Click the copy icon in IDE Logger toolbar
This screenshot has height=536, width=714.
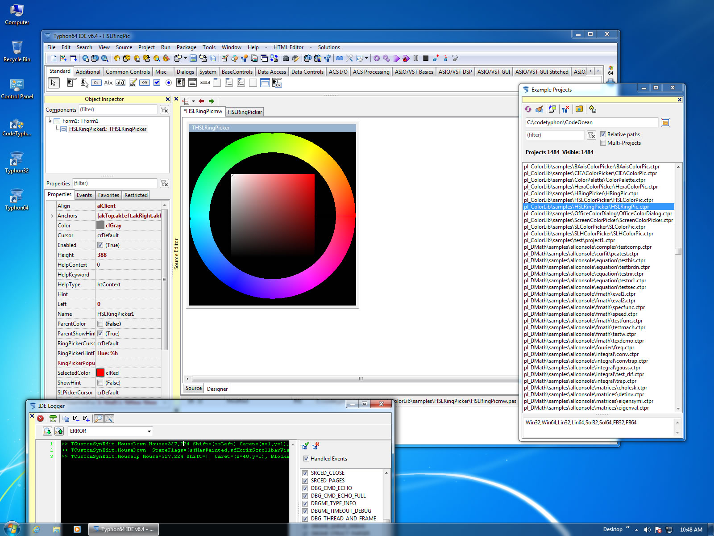click(66, 419)
